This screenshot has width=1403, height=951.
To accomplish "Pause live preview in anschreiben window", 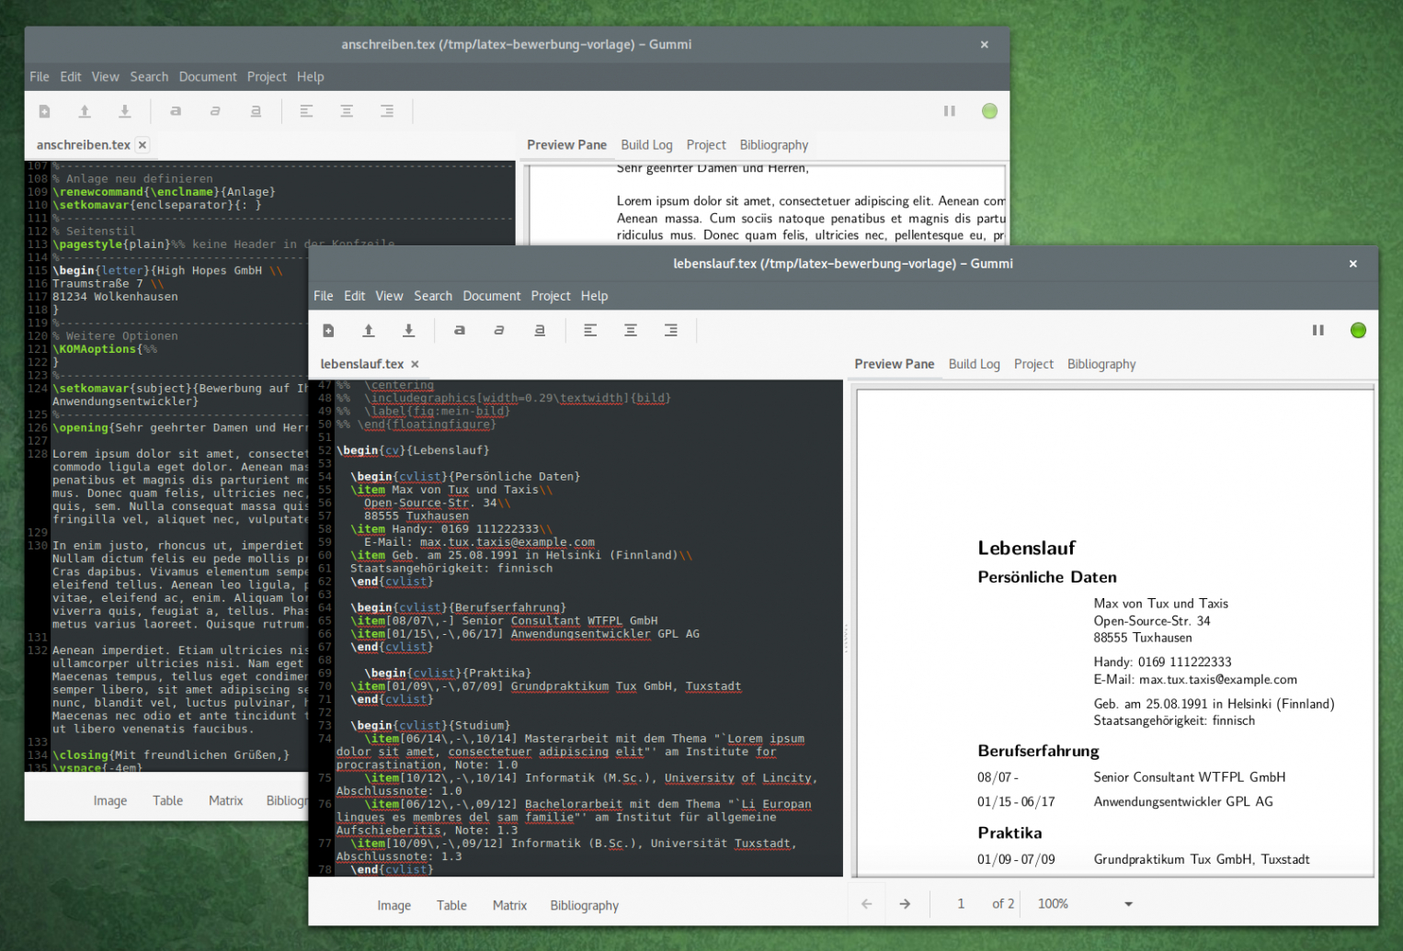I will tap(949, 111).
